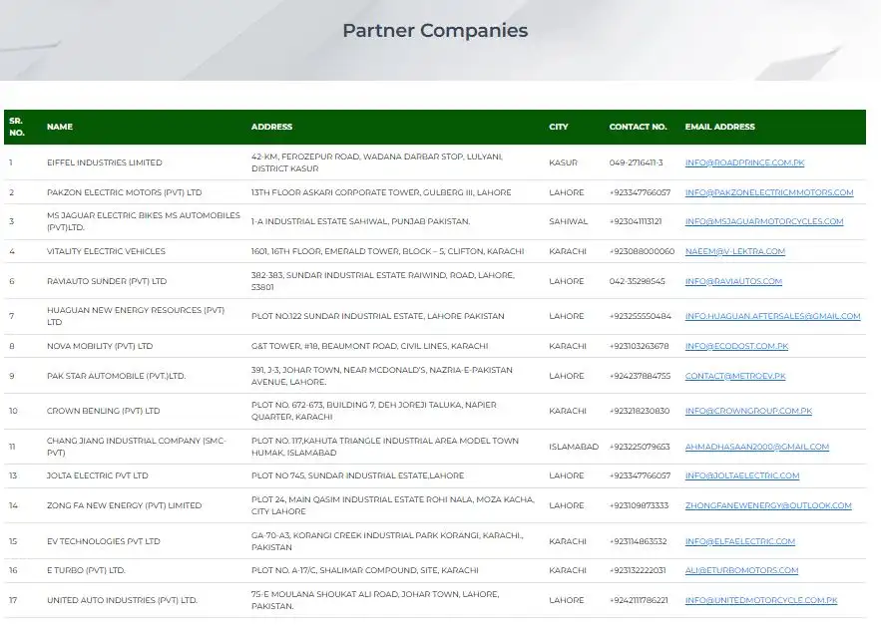Click the Shalimar Compound SITE address cell
The image size is (881, 629).
[364, 570]
